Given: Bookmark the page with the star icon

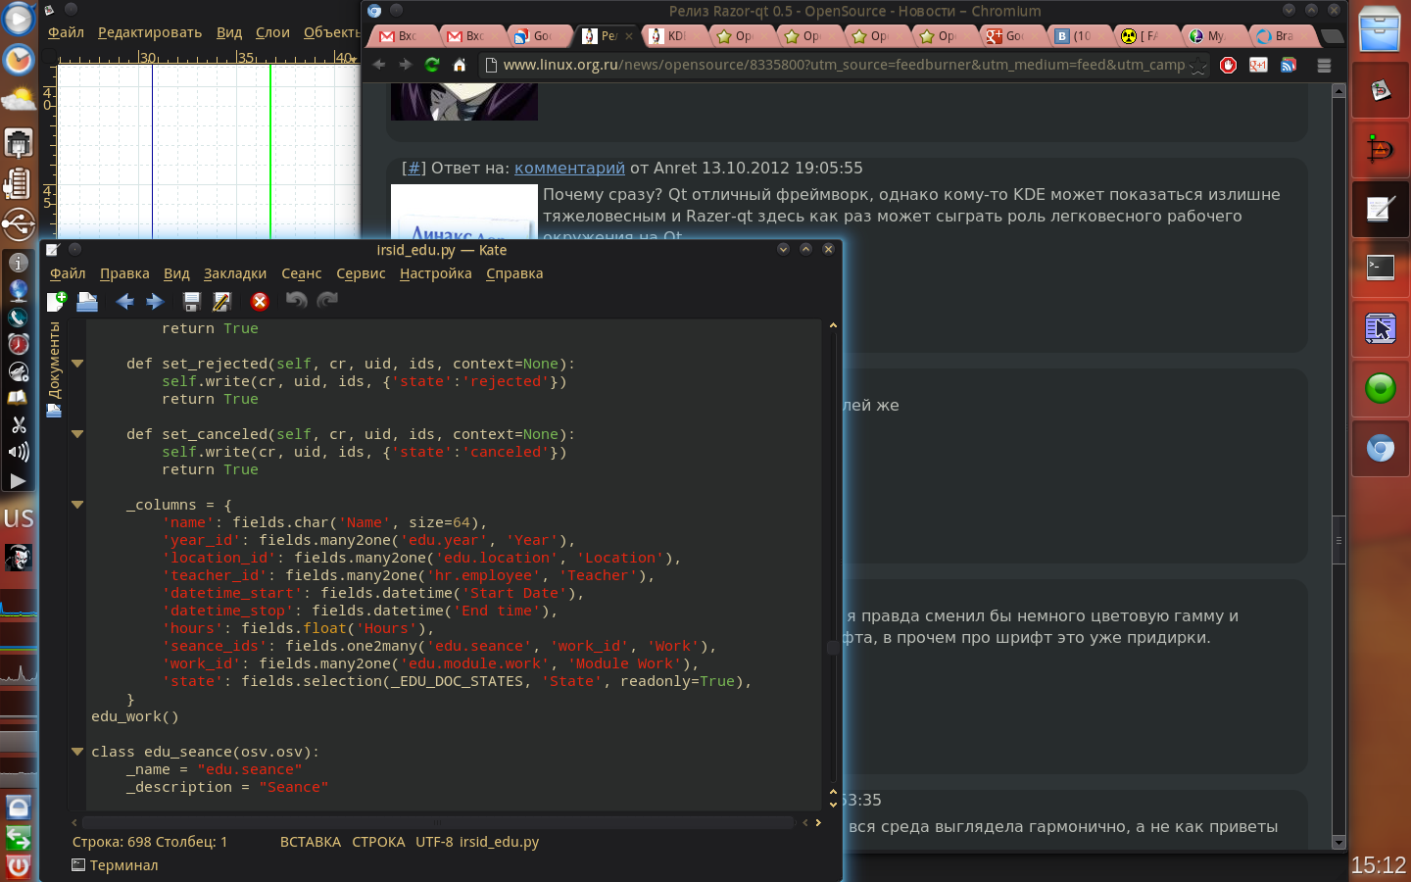Looking at the screenshot, I should (1197, 66).
